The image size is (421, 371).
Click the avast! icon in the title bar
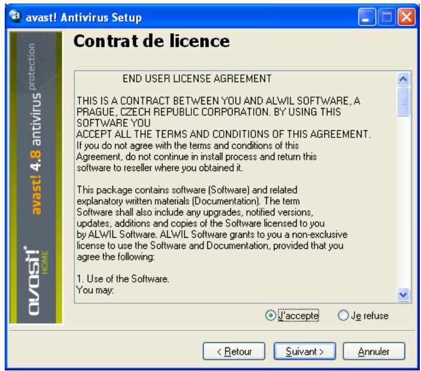15,17
